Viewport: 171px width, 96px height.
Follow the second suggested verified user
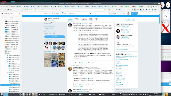pyautogui.click(x=125, y=32)
